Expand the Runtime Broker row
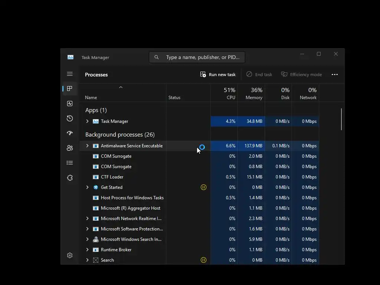Viewport: 380px width, 285px height. 88,250
